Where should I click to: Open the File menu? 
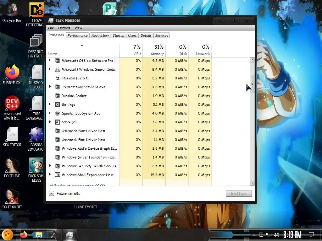51,28
